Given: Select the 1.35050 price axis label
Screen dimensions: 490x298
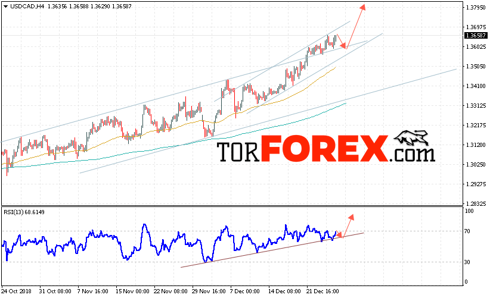Looking at the screenshot, I should click(476, 67).
